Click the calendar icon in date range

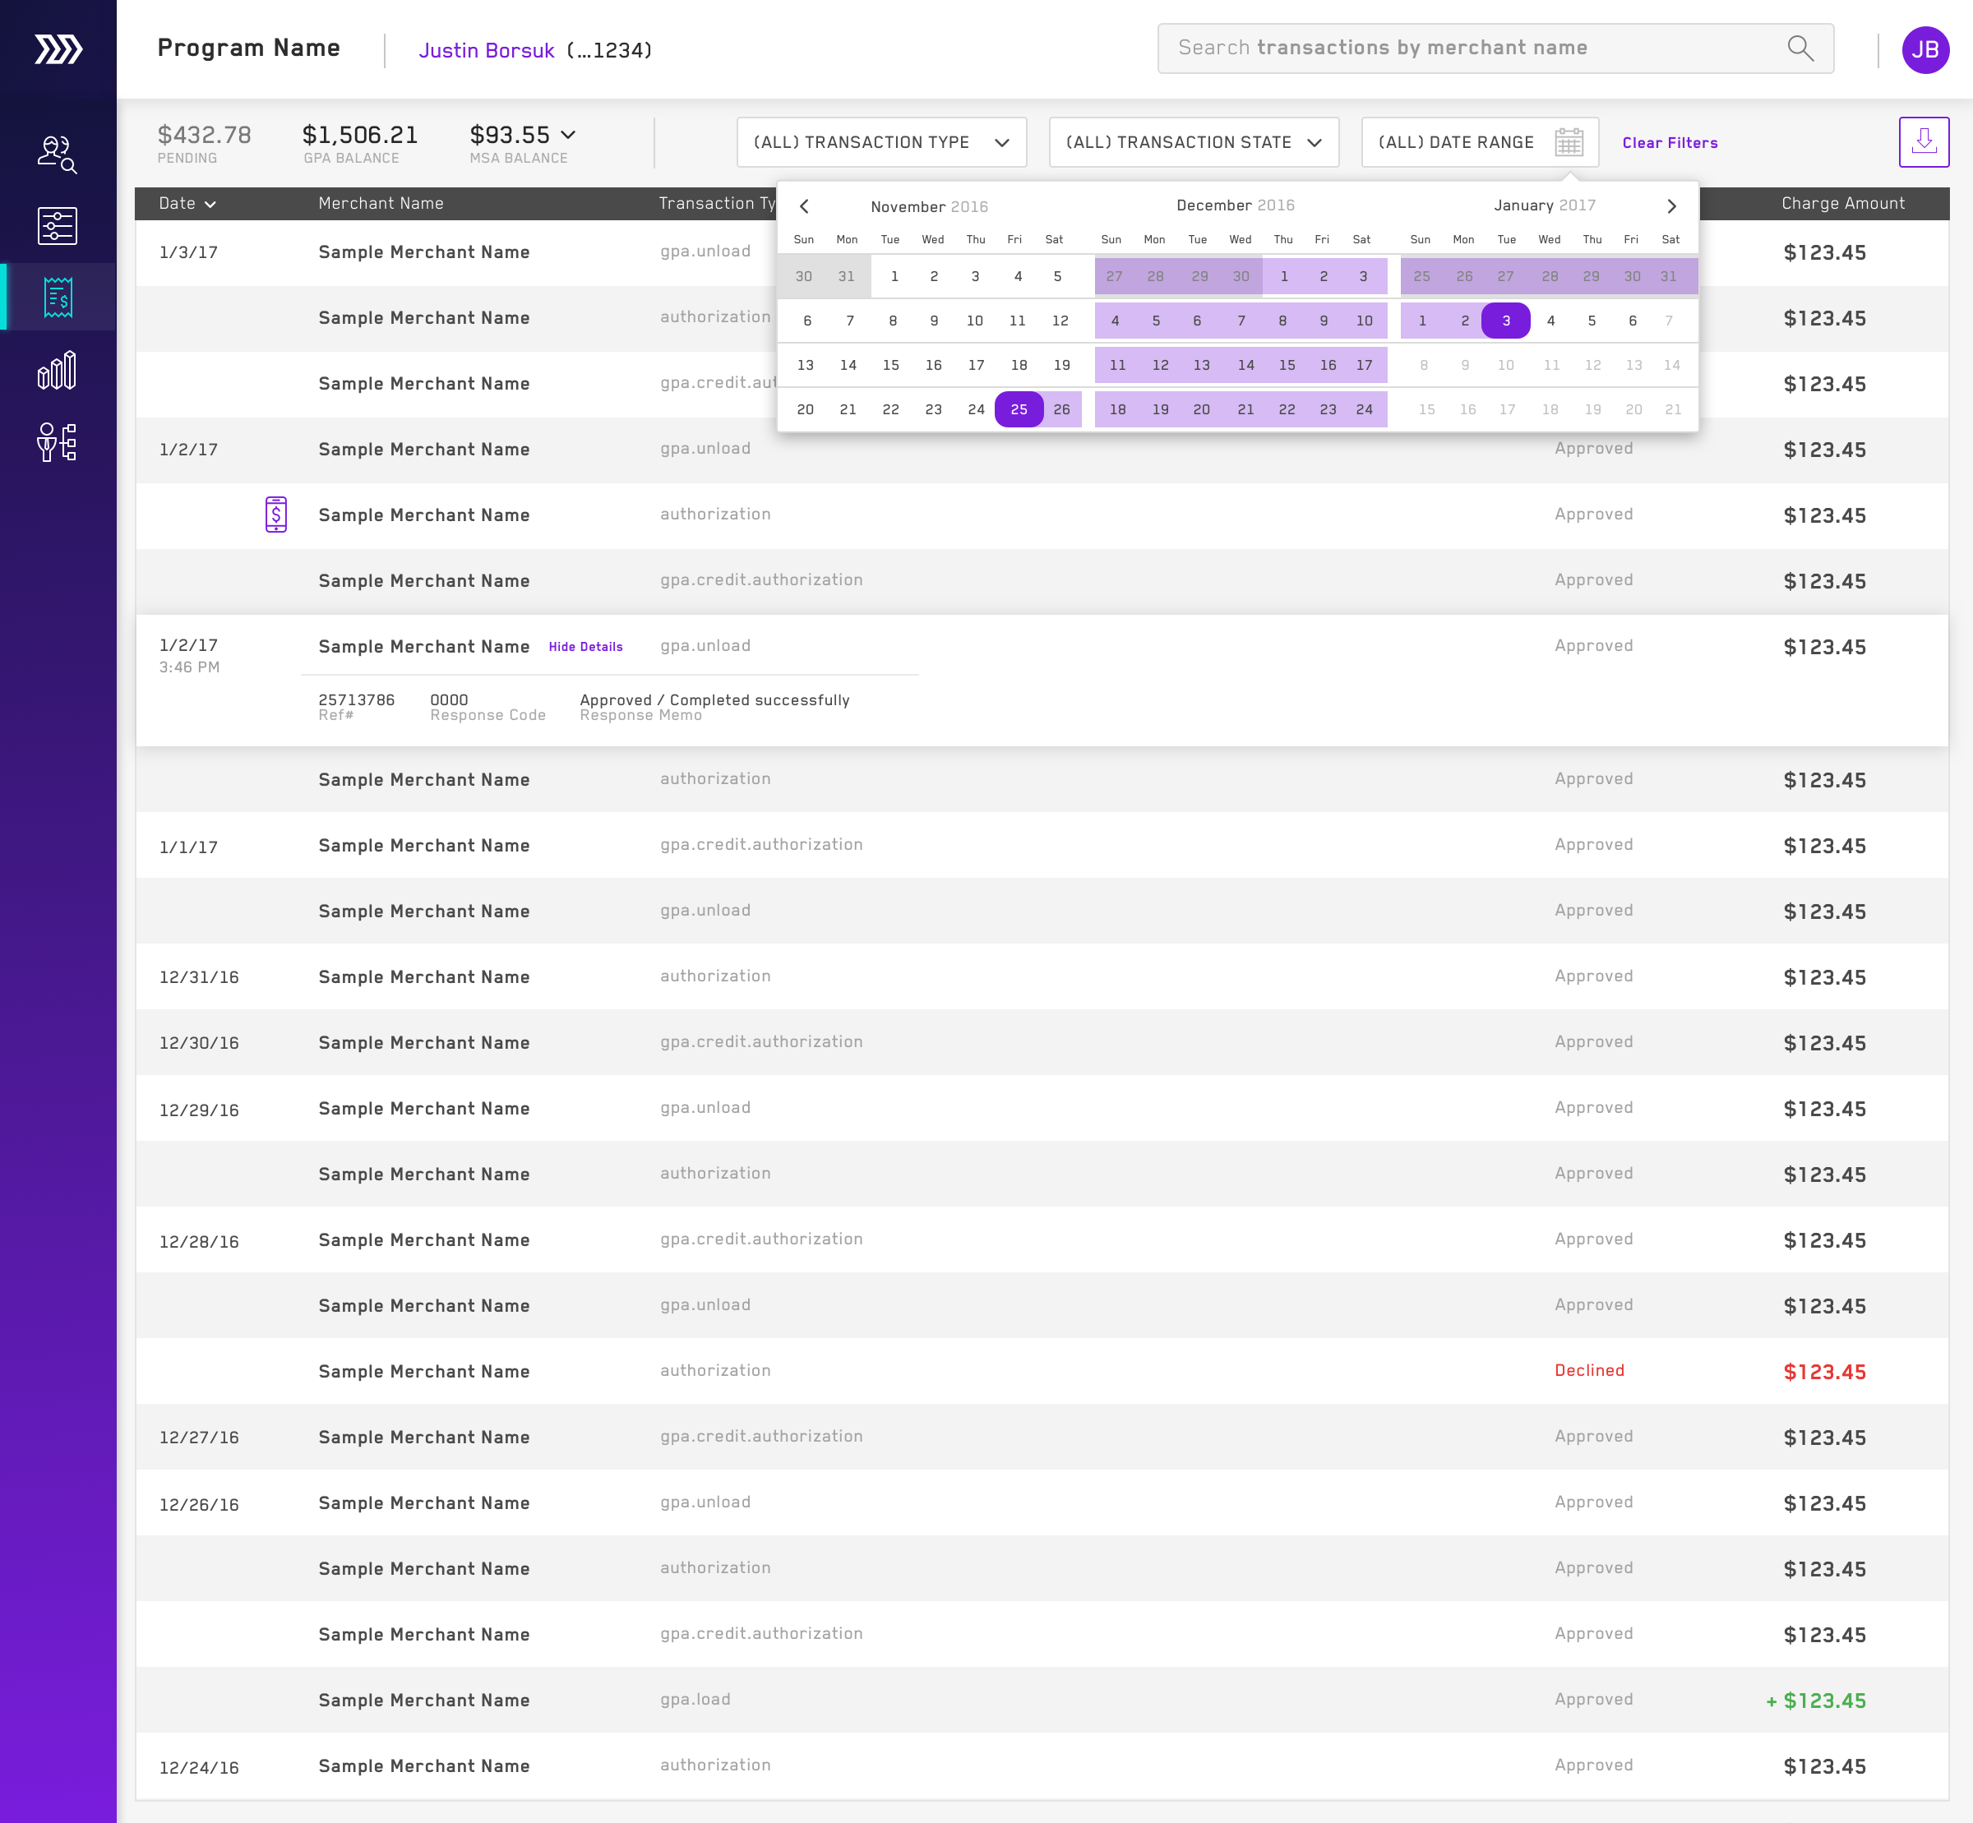pos(1569,142)
